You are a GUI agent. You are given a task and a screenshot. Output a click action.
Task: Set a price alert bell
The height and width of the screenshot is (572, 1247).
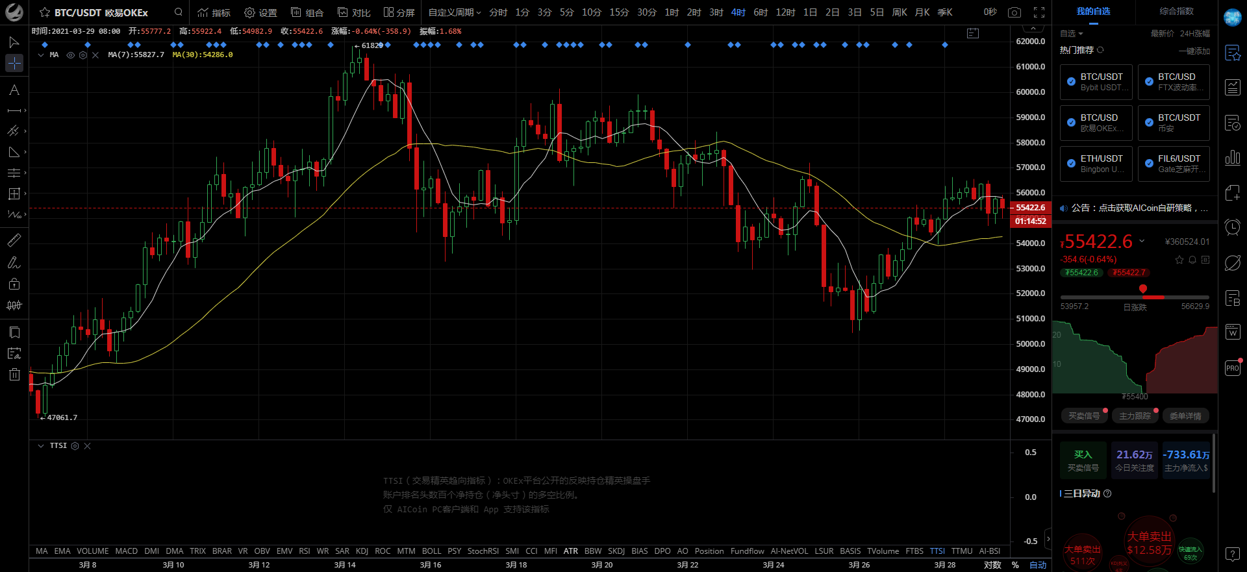click(1192, 260)
